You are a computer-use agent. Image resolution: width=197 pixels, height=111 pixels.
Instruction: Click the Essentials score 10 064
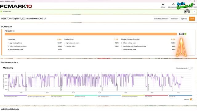(x=59, y=39)
